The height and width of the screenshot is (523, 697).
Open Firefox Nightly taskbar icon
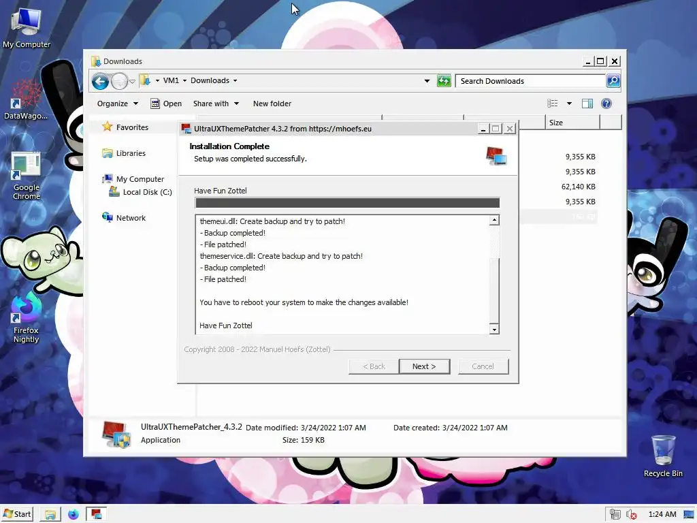[73, 514]
